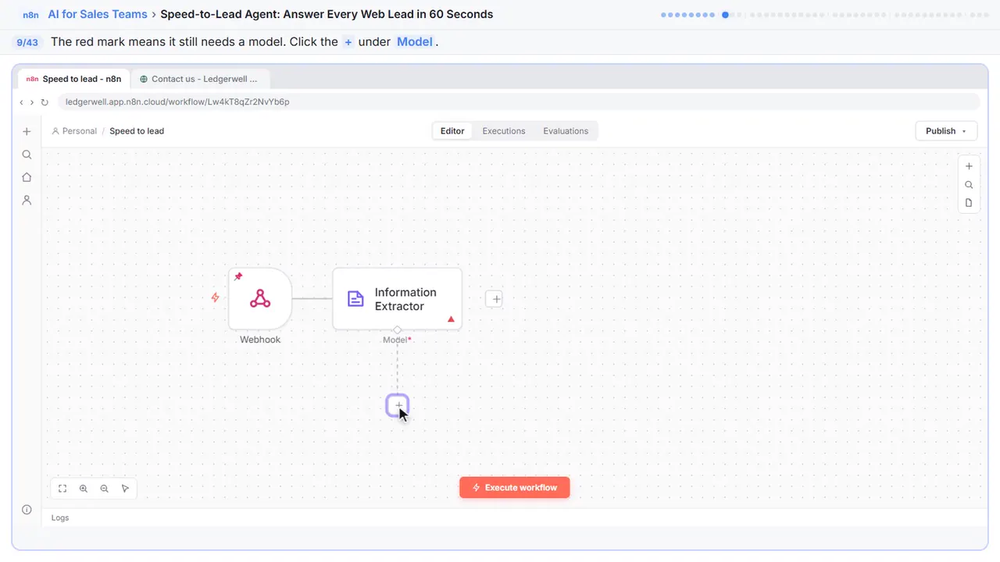This screenshot has height=562, width=1000.
Task: Open the Information Extractor node
Action: (x=397, y=299)
